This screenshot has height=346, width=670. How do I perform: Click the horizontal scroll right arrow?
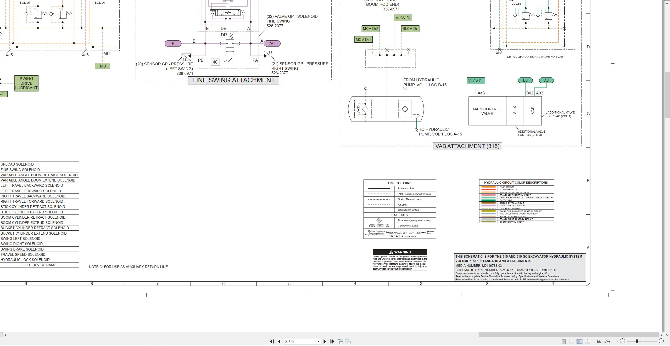[x=662, y=335]
